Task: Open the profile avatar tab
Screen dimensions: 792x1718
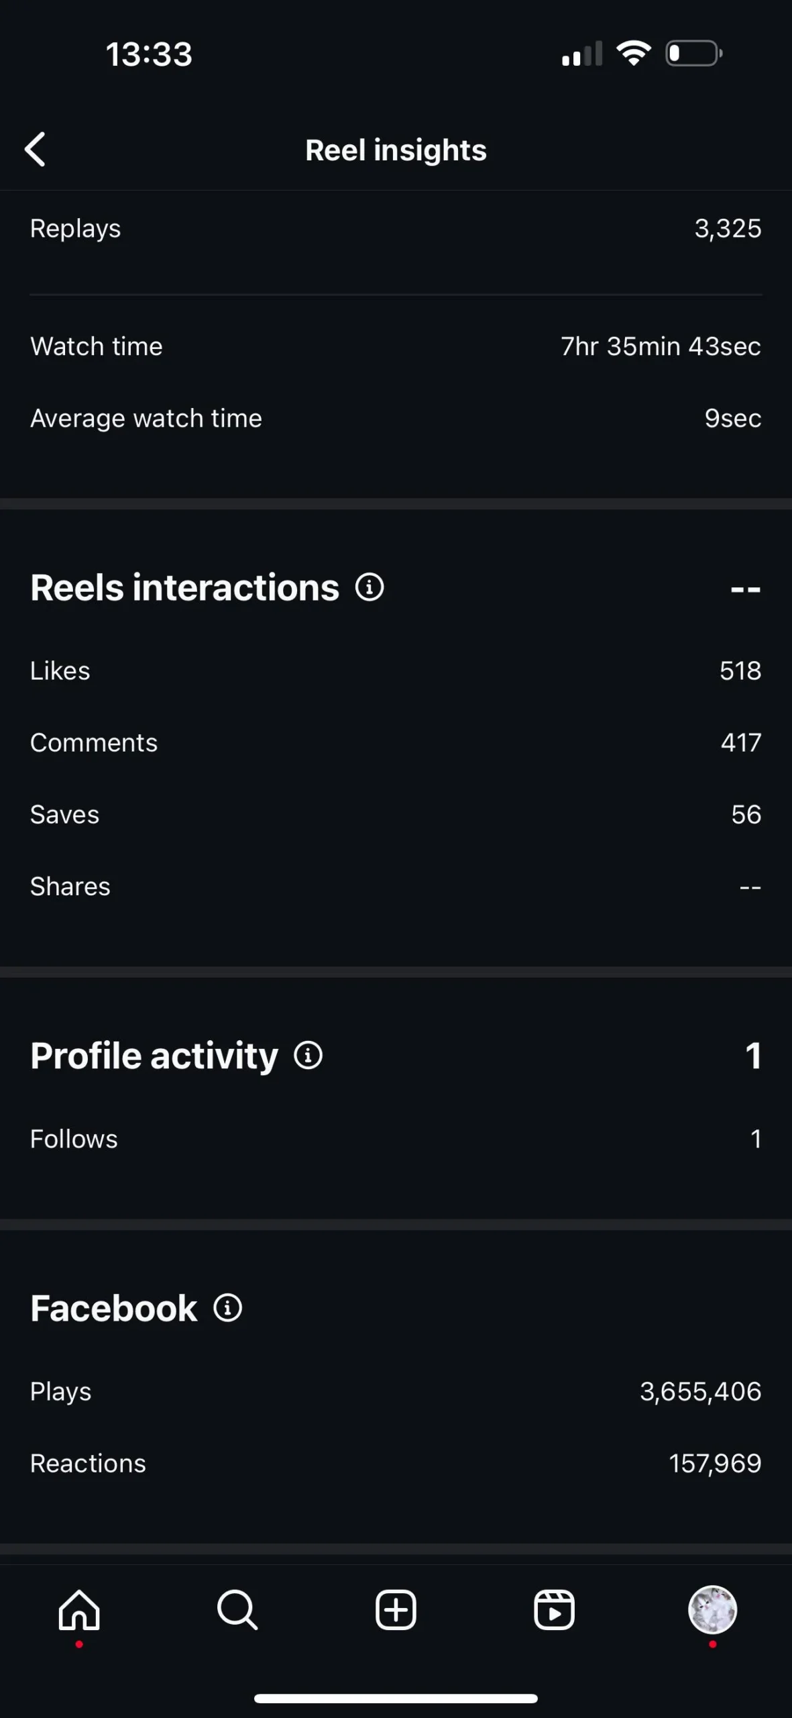Action: click(712, 1610)
